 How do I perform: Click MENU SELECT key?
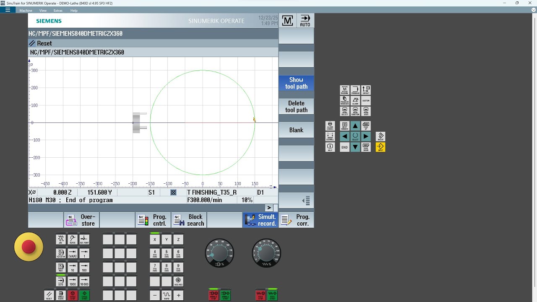[x=344, y=112]
